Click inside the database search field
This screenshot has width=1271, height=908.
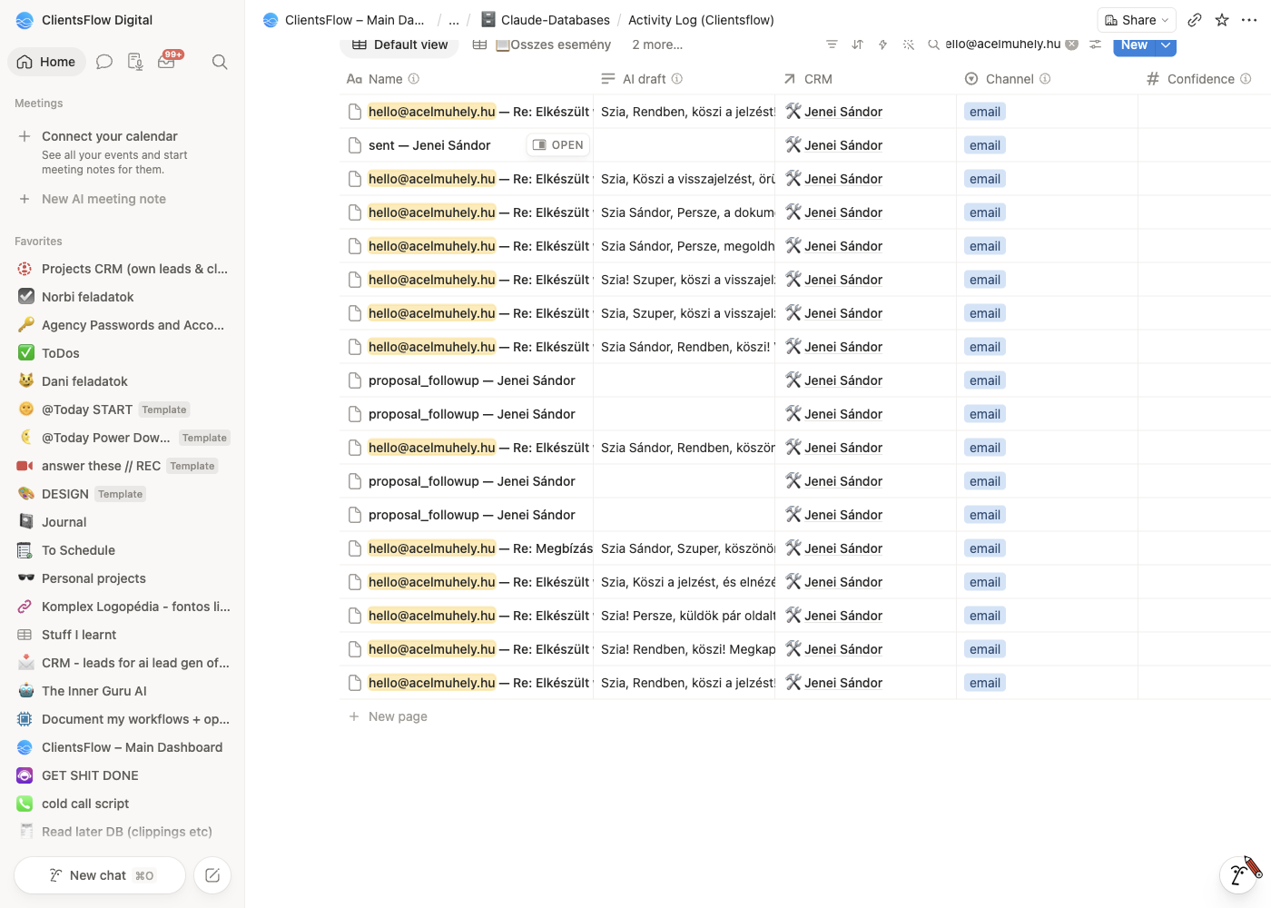1002,44
